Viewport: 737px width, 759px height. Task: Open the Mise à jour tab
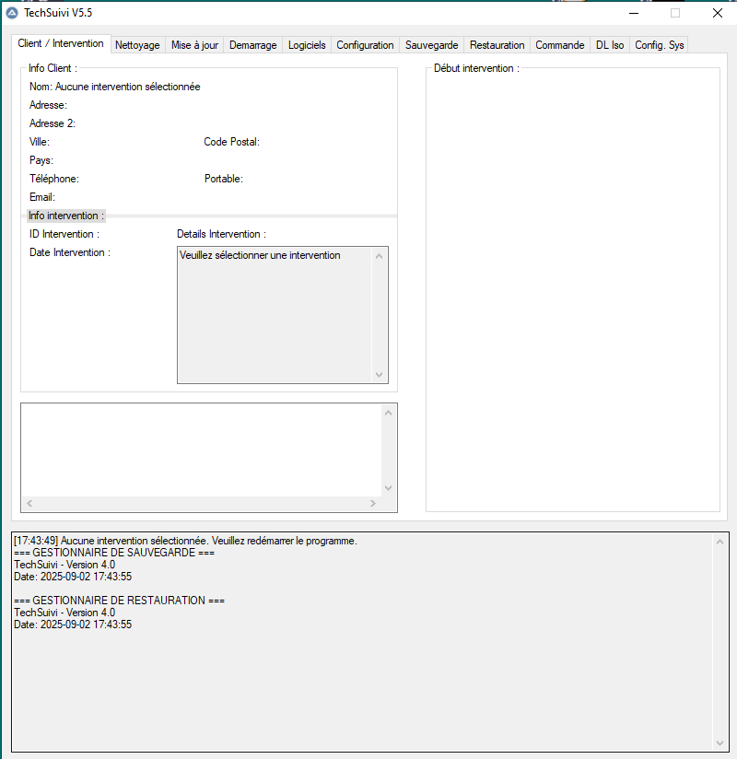193,44
